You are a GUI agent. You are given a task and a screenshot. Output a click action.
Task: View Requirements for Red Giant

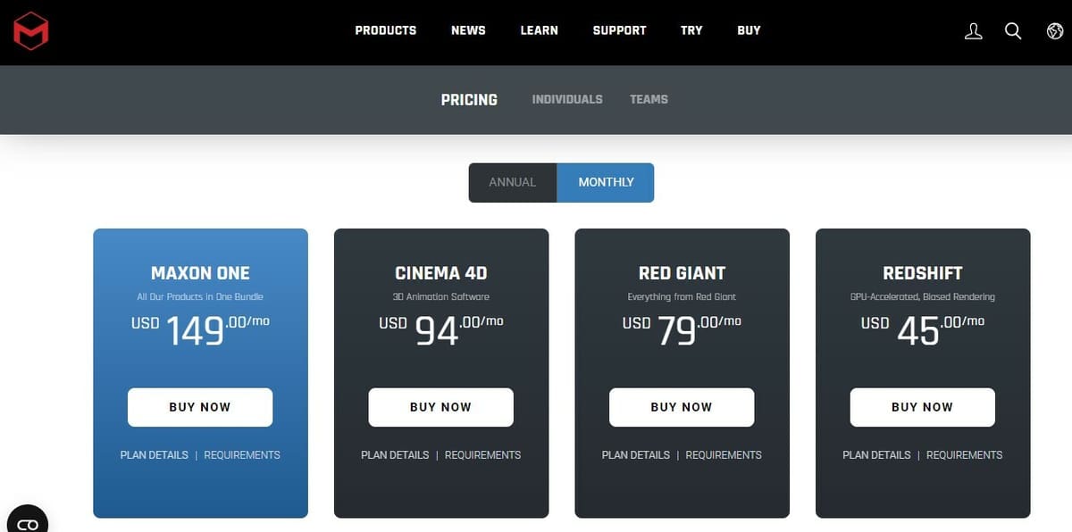point(724,455)
